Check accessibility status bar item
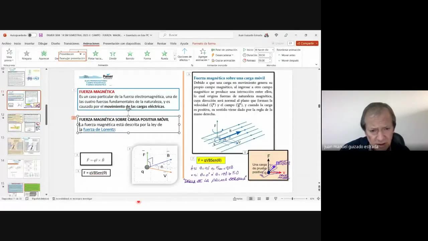This screenshot has height=241, width=428. click(x=72, y=199)
